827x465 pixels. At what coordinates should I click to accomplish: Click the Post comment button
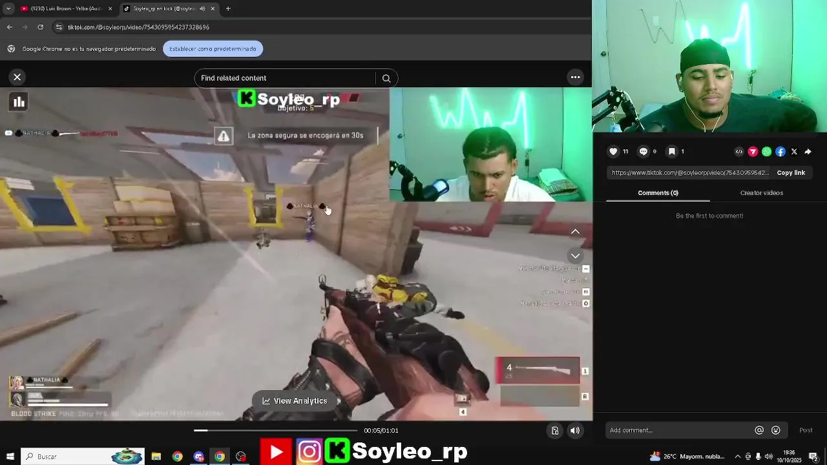tap(806, 430)
